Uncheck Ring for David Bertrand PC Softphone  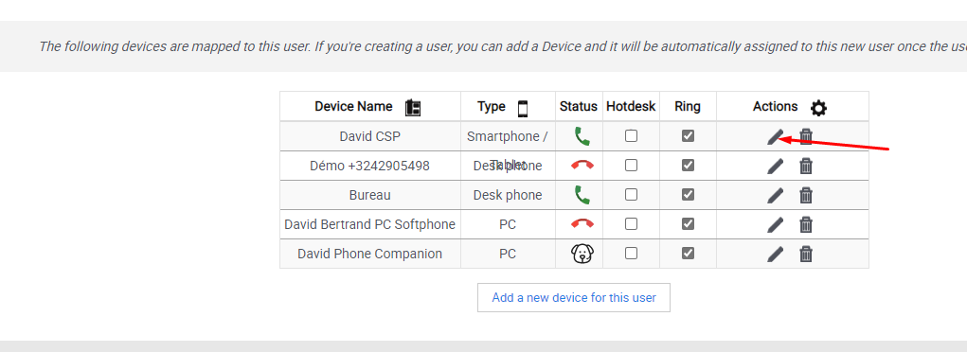coord(688,223)
